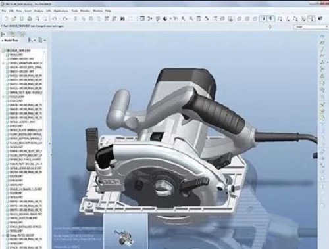Toggle datum point display icon
This screenshot has width=329, height=249.
click(x=295, y=19)
